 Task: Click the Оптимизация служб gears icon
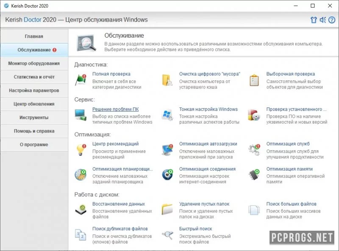coord(254,150)
